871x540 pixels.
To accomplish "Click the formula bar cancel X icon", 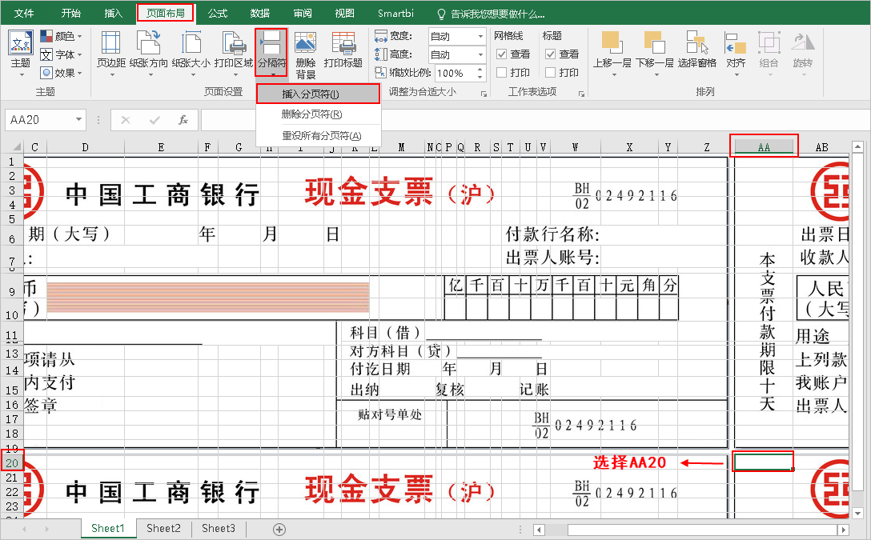I will tap(126, 120).
